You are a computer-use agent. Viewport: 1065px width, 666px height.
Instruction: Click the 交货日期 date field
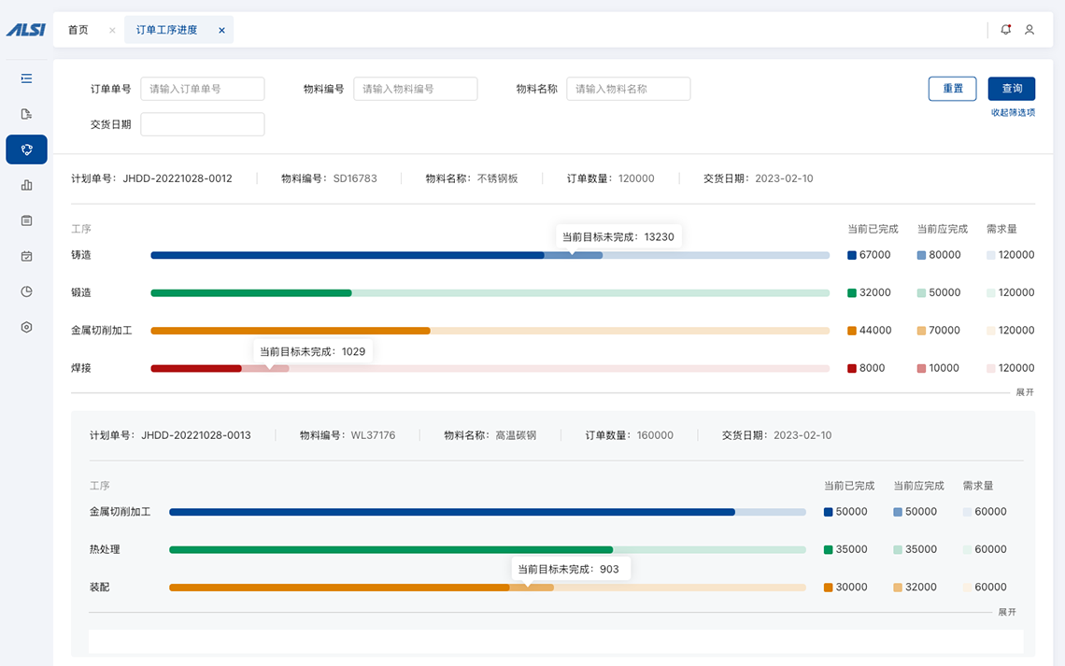[203, 123]
